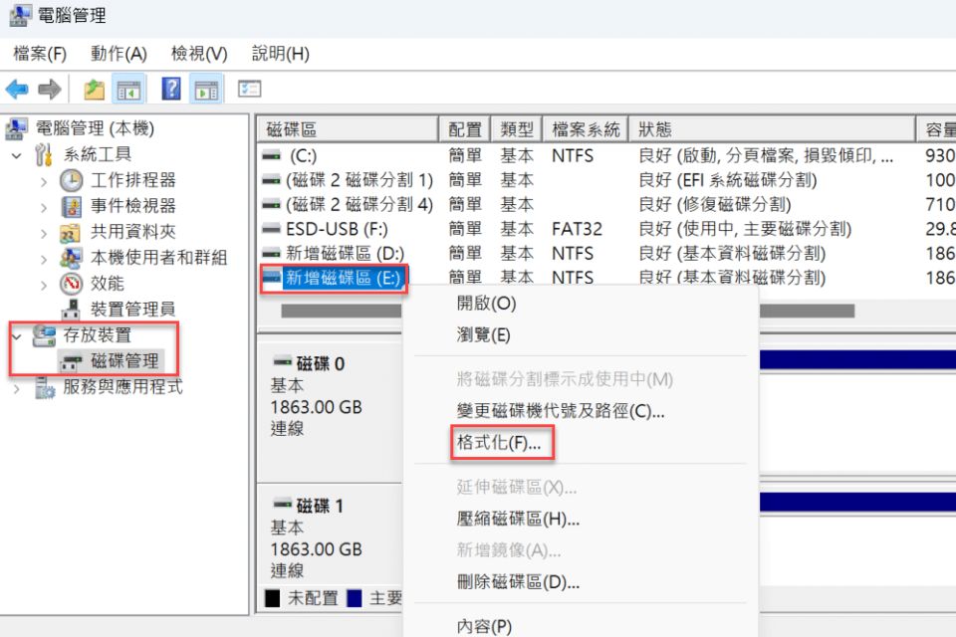Image resolution: width=956 pixels, height=637 pixels.
Task: Sort by the 磁碟區 column header
Action: [348, 129]
